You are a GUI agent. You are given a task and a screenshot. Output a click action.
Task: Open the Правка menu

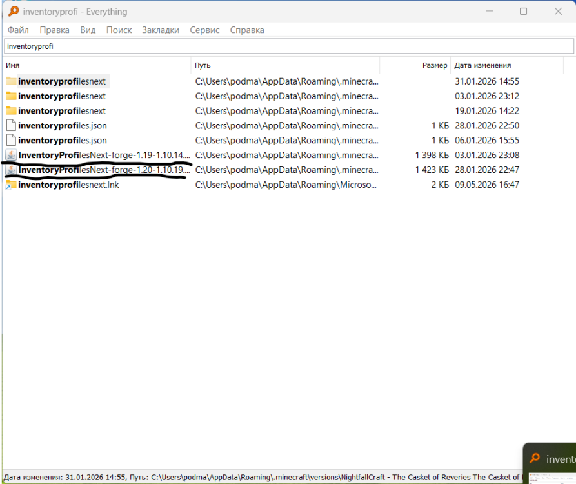click(x=54, y=30)
